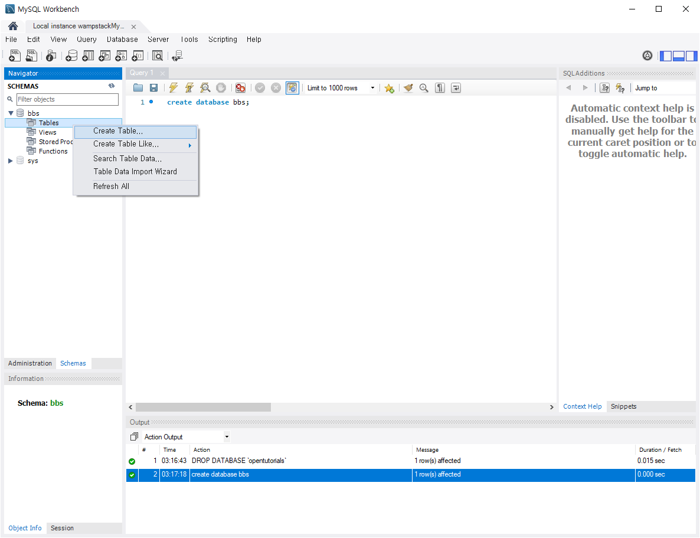Toggle continue-on-error execution icon
The height and width of the screenshot is (538, 700).
(x=241, y=87)
